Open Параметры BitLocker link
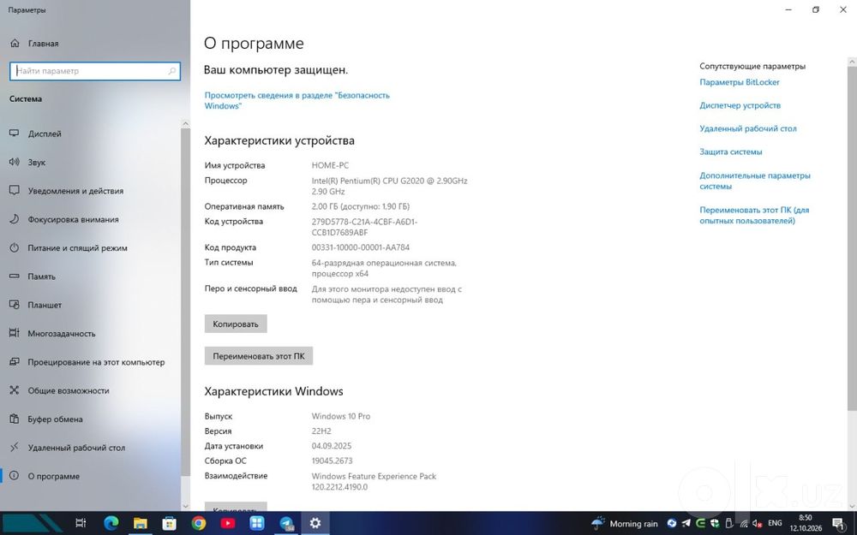The width and height of the screenshot is (857, 535). coord(740,82)
